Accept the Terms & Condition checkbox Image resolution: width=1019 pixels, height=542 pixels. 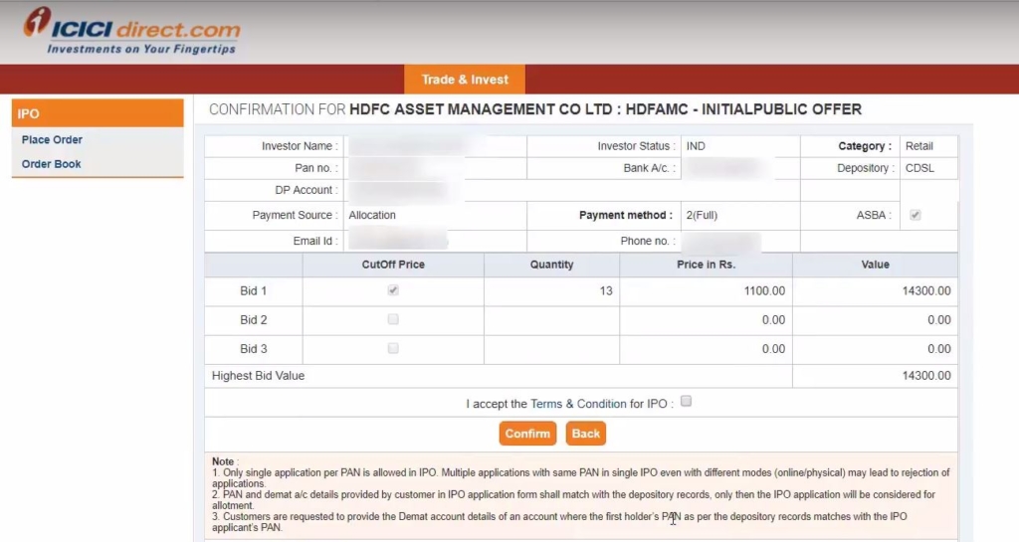click(687, 401)
